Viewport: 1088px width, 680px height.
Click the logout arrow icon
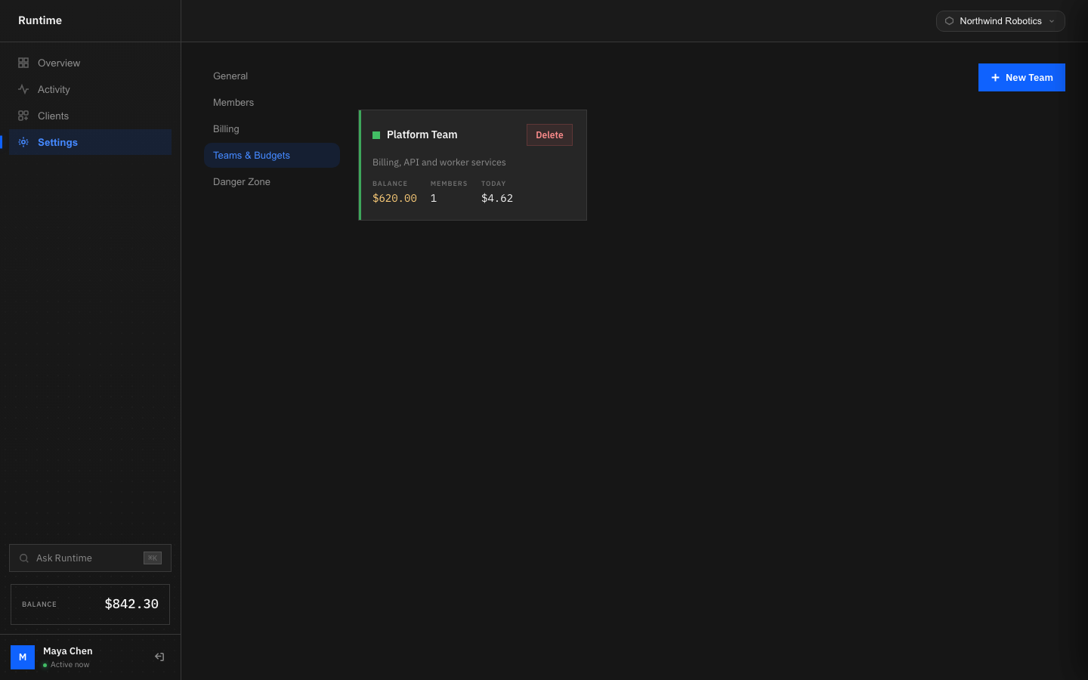click(x=159, y=657)
